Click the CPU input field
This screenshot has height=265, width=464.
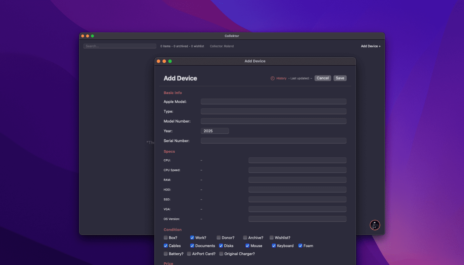297,160
